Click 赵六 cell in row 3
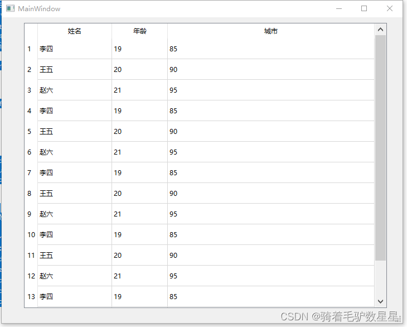The height and width of the screenshot is (327, 407). coord(75,90)
